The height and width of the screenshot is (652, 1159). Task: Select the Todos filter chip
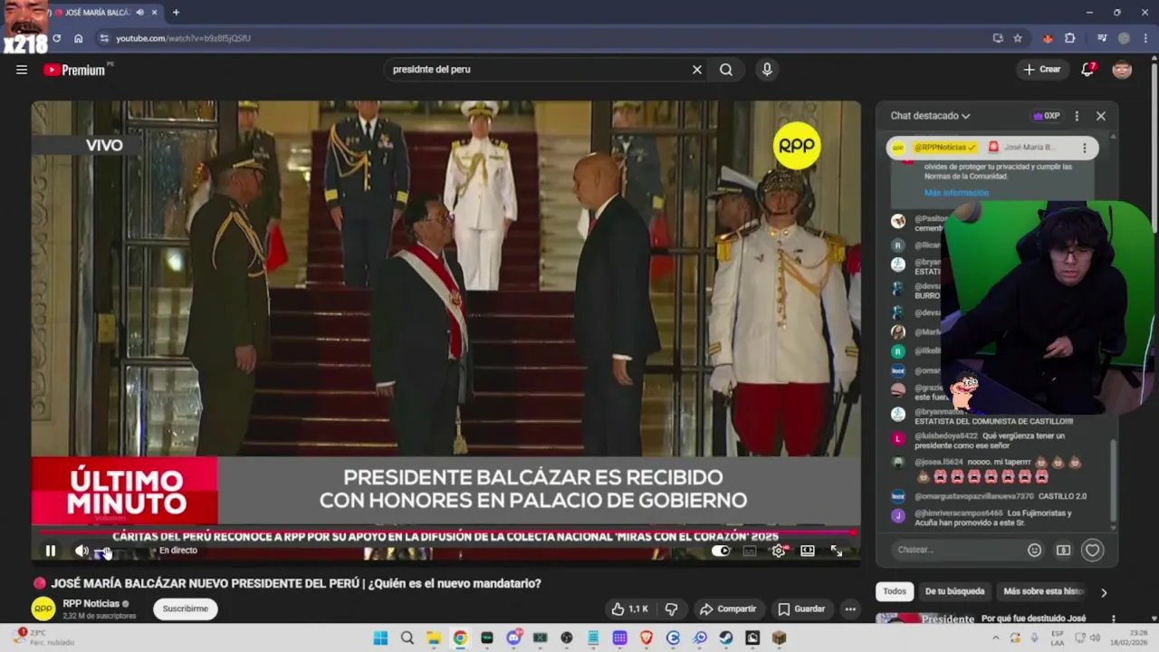point(895,591)
